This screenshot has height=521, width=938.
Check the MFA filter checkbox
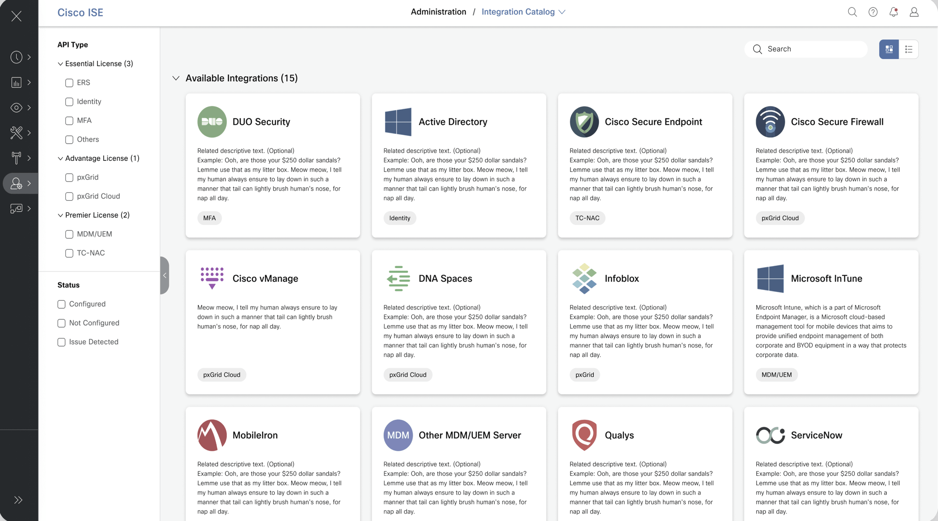coord(69,120)
